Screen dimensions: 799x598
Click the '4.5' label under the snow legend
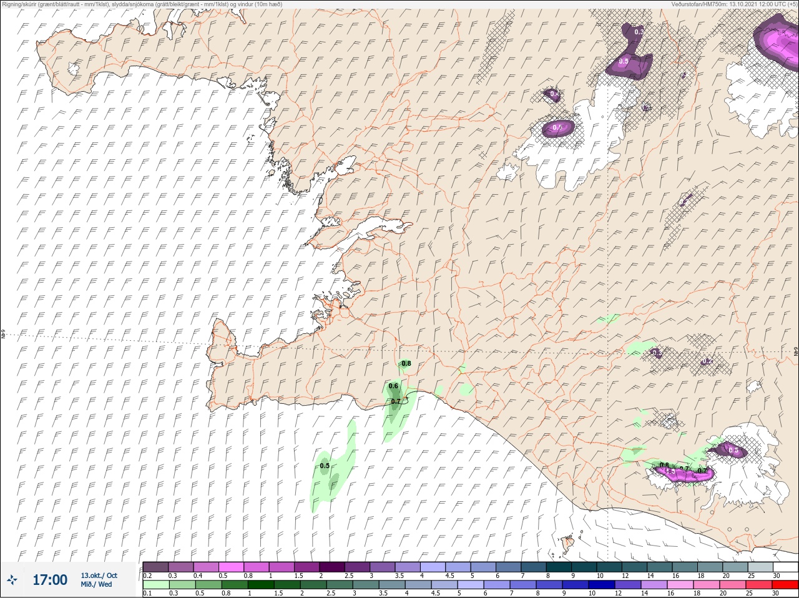(449, 576)
